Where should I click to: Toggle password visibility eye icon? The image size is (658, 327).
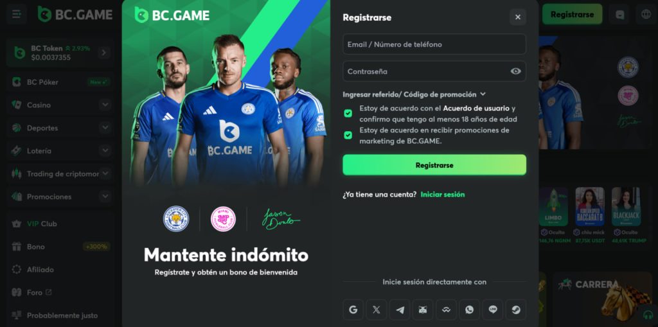point(516,71)
